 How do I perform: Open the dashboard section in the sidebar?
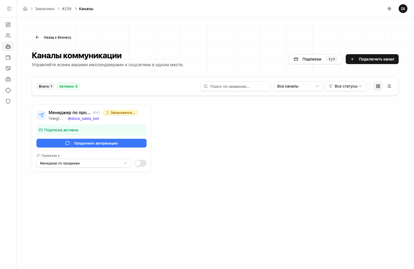tap(8, 25)
